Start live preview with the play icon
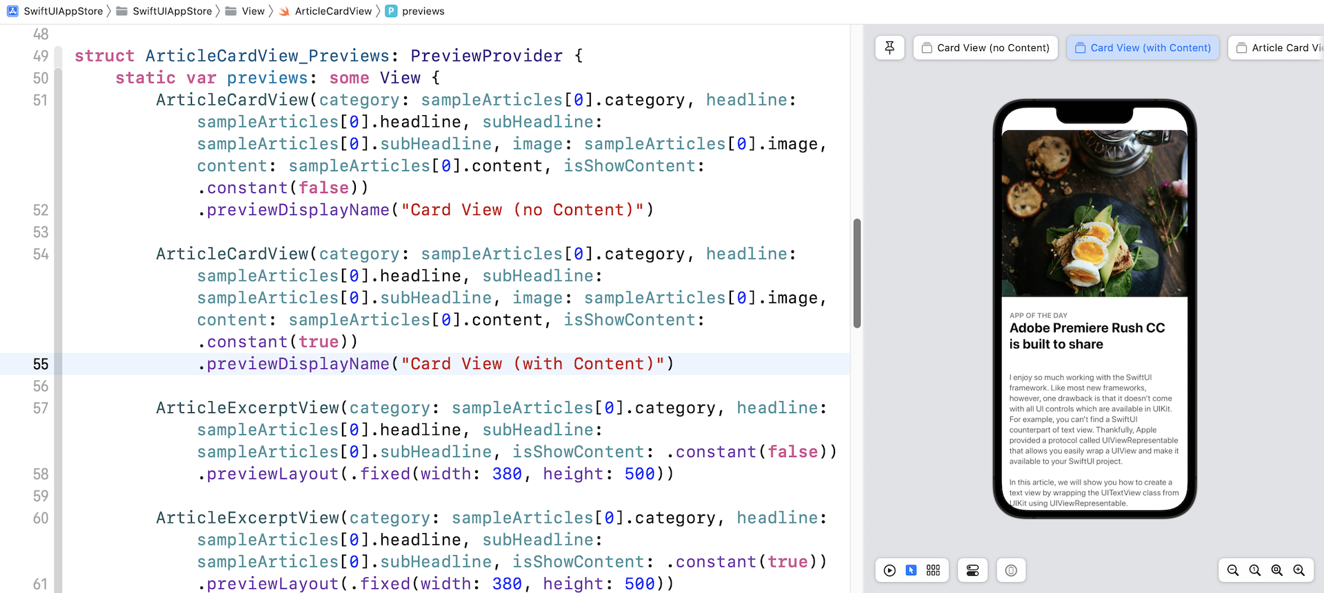 point(890,570)
